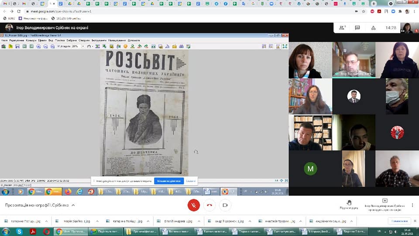Click the red hang up call button
This screenshot has width=419, height=236.
pos(209,205)
